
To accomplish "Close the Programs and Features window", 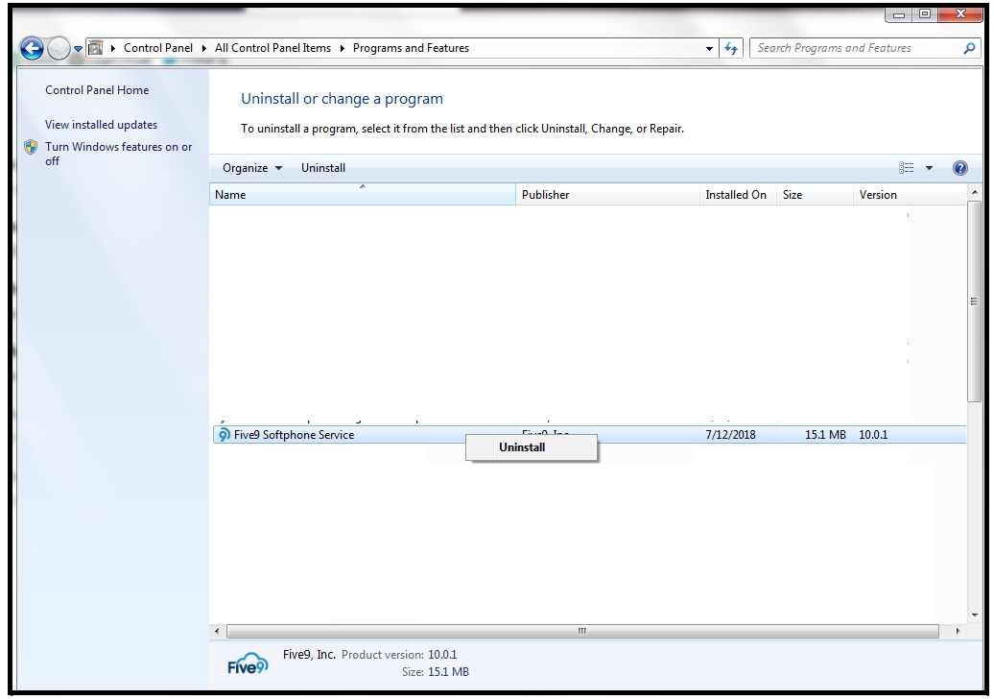I will [x=960, y=14].
